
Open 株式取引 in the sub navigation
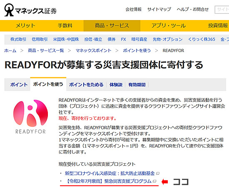18,39
